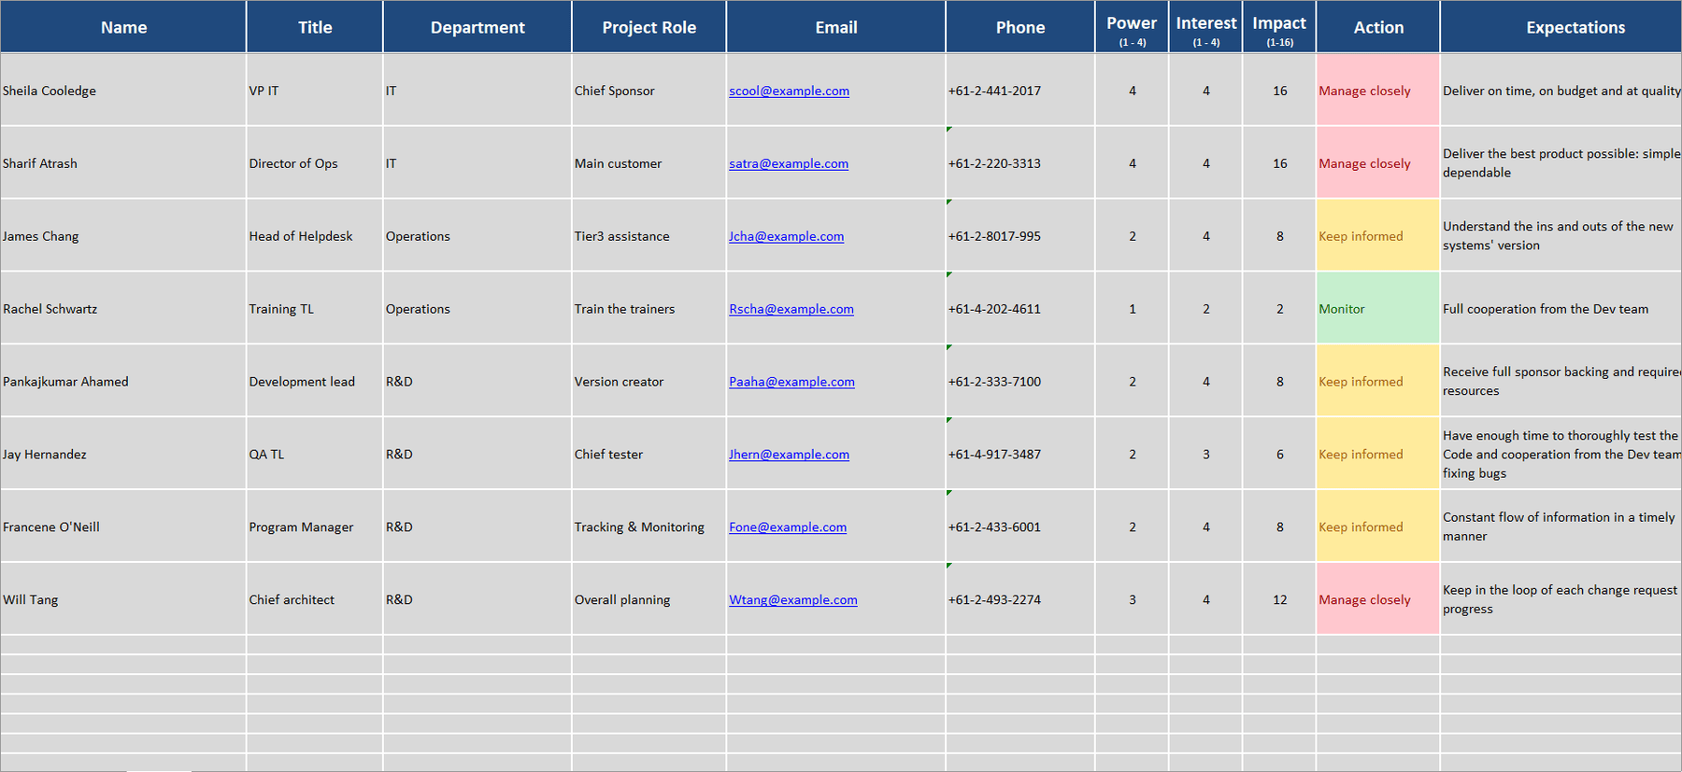Click the Project Role column header
This screenshot has height=772, width=1682.
(x=649, y=27)
